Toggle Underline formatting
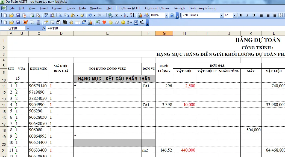285x157 pixels. (x=254, y=15)
